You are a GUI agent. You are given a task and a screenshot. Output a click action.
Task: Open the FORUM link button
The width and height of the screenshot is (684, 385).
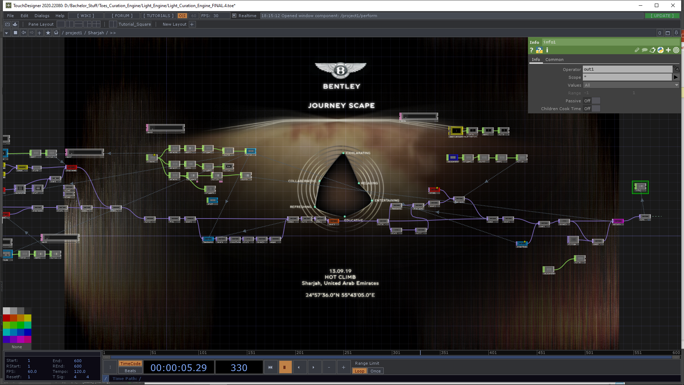tap(122, 16)
